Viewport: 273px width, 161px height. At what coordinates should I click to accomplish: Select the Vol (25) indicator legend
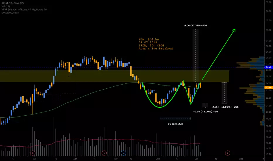click(6, 6)
